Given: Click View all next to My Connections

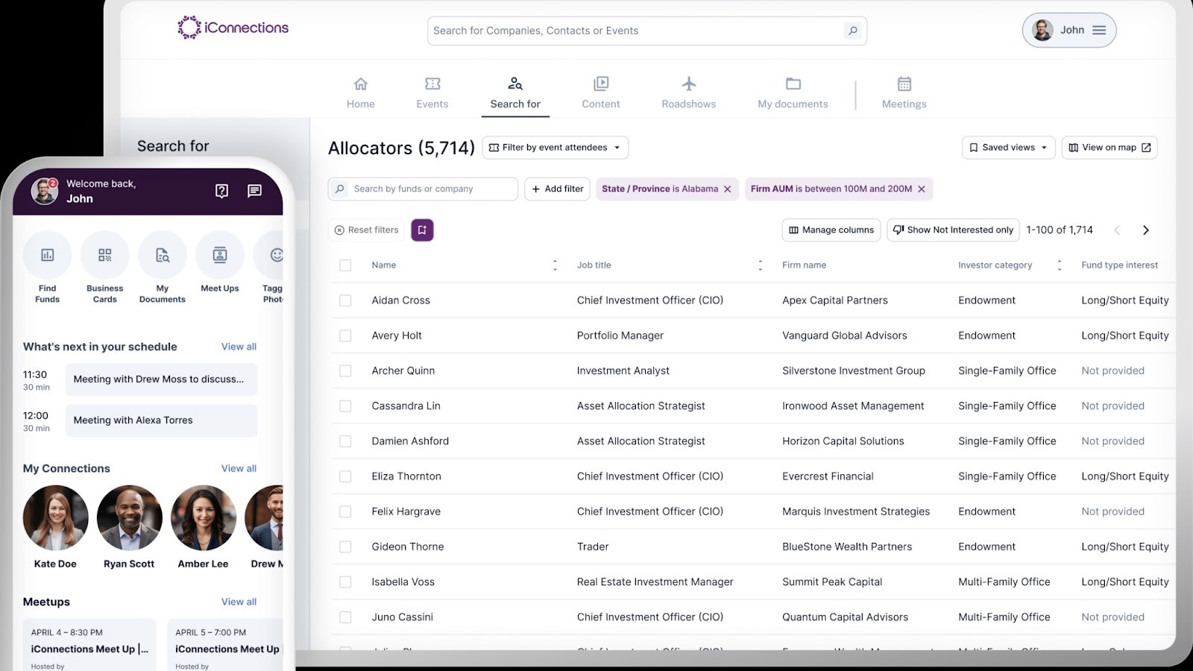Looking at the screenshot, I should (x=239, y=468).
